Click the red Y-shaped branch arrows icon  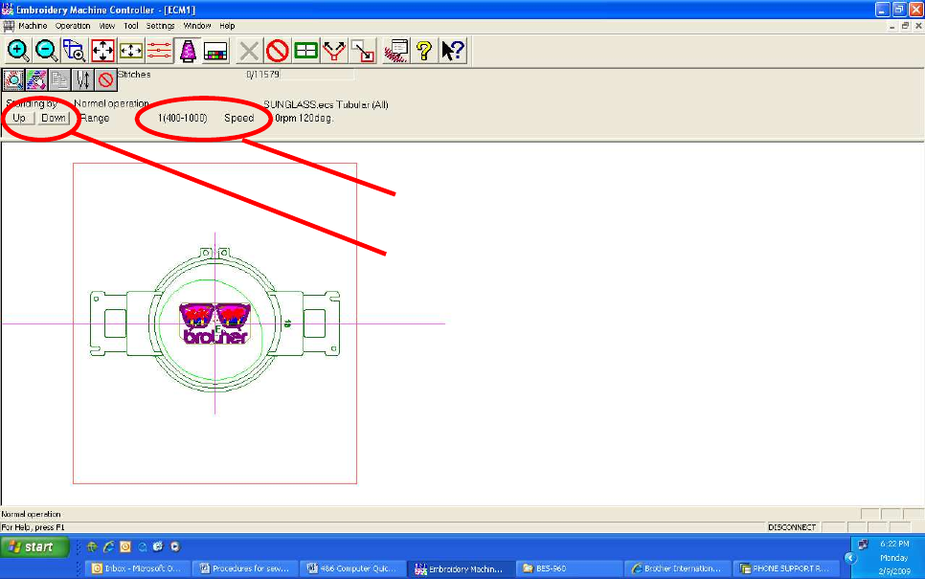pos(334,51)
